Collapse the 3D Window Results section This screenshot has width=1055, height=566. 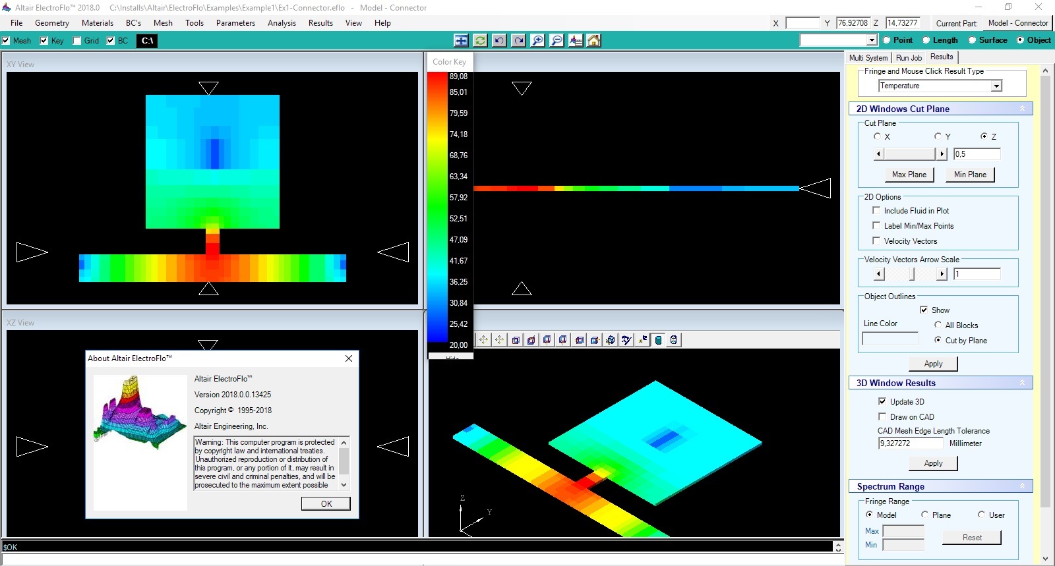click(1022, 383)
